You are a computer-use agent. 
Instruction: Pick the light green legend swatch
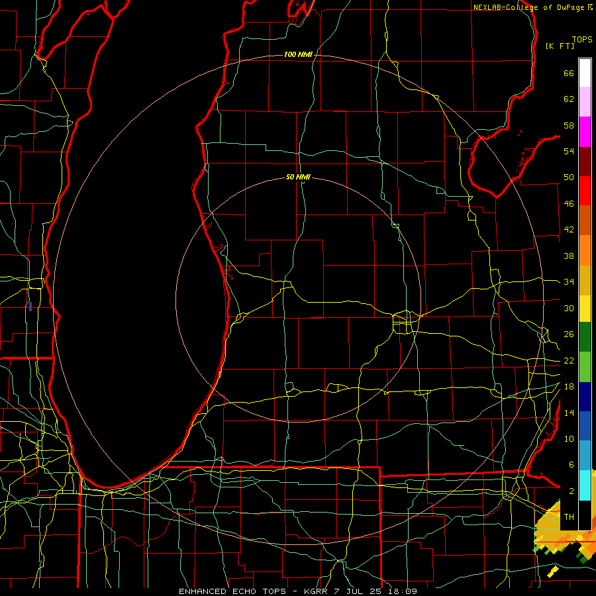pos(585,367)
